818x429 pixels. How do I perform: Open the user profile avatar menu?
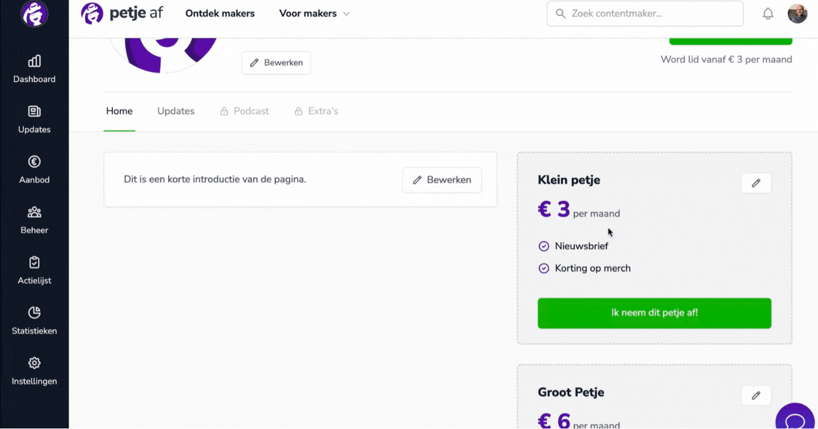click(x=797, y=14)
